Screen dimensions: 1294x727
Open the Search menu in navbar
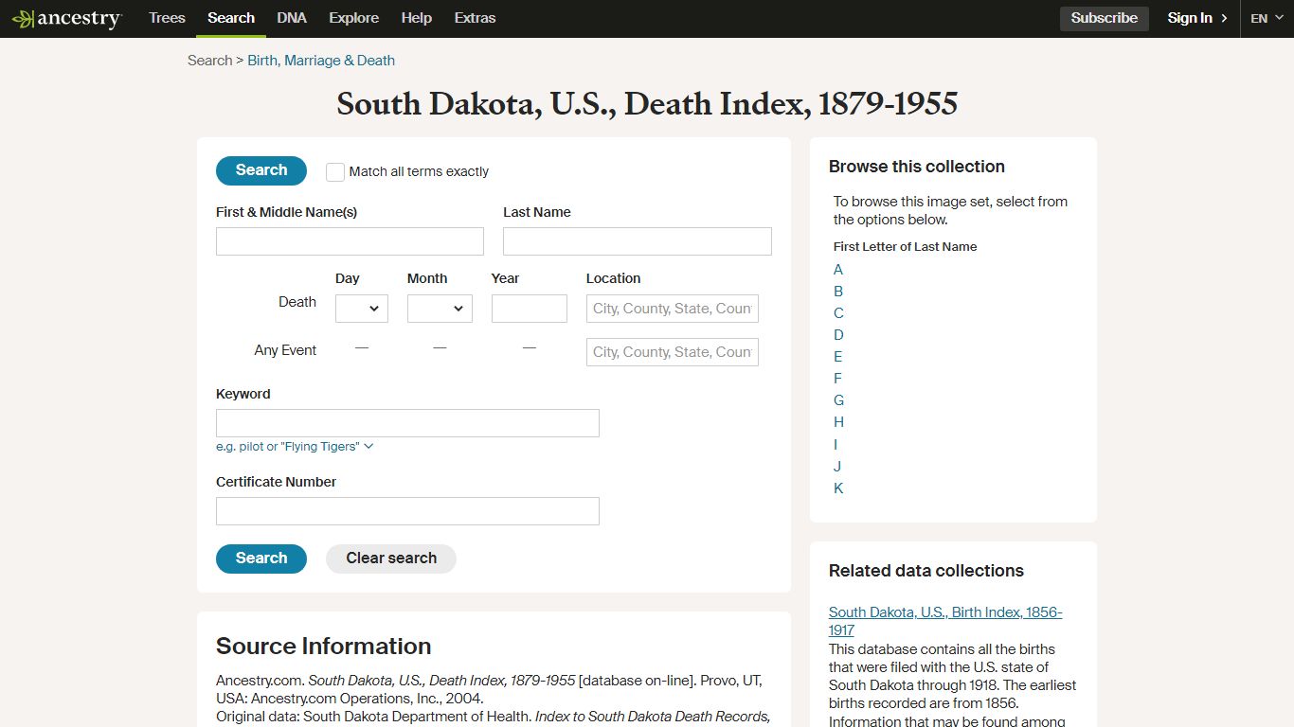[231, 18]
